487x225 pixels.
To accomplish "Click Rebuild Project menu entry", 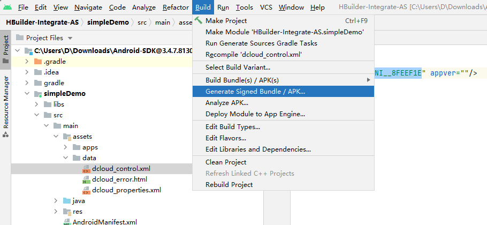I will [x=229, y=185].
